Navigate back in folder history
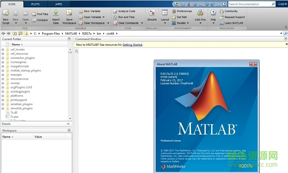288x173 pixels. (3, 33)
